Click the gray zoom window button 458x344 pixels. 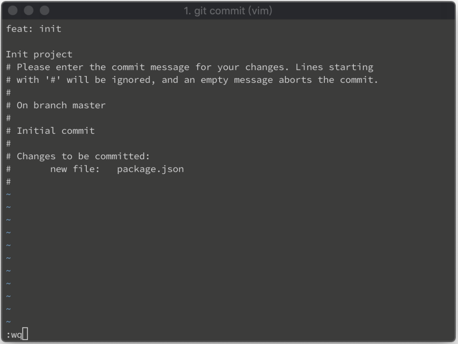pos(45,11)
